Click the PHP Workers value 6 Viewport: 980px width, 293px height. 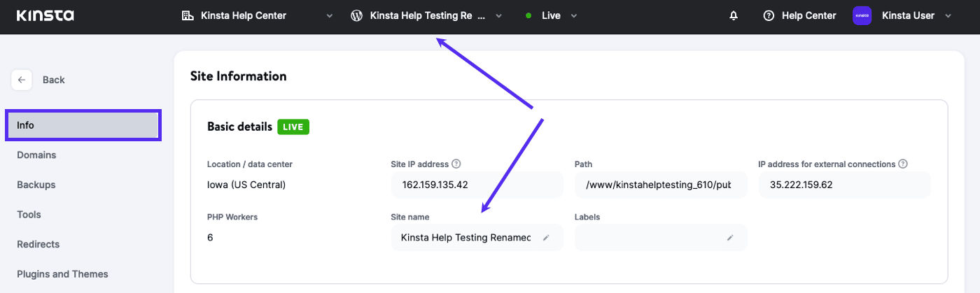(x=210, y=238)
